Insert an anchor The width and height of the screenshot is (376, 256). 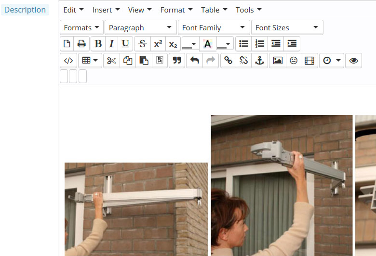click(259, 61)
